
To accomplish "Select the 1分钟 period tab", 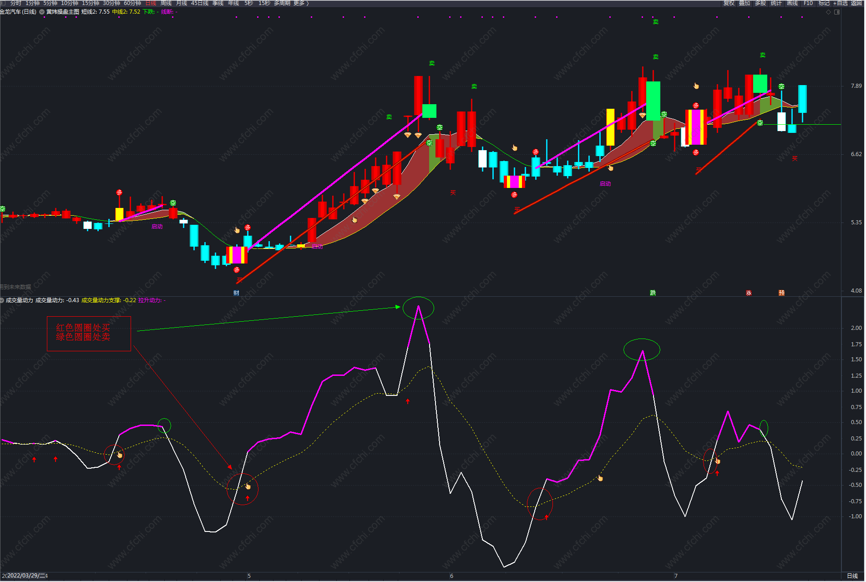I will 32,3.
